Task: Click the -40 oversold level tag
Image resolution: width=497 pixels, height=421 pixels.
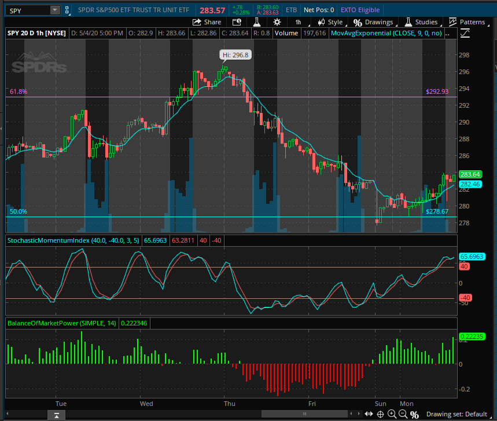Action: 465,298
